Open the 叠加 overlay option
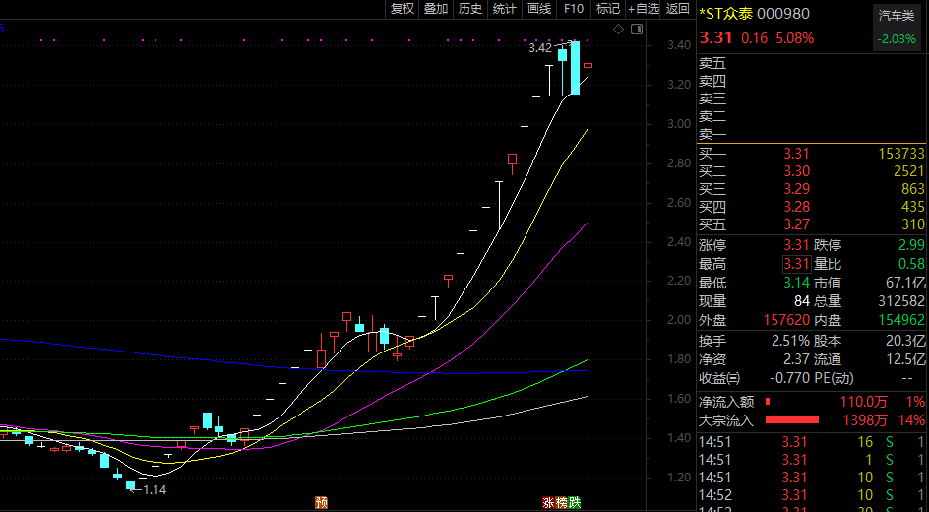Screen dimensions: 929x512 click(436, 9)
